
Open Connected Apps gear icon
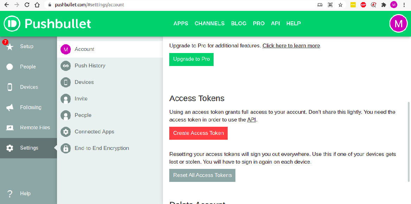point(65,132)
